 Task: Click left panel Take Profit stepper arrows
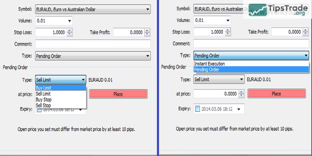pos(147,33)
